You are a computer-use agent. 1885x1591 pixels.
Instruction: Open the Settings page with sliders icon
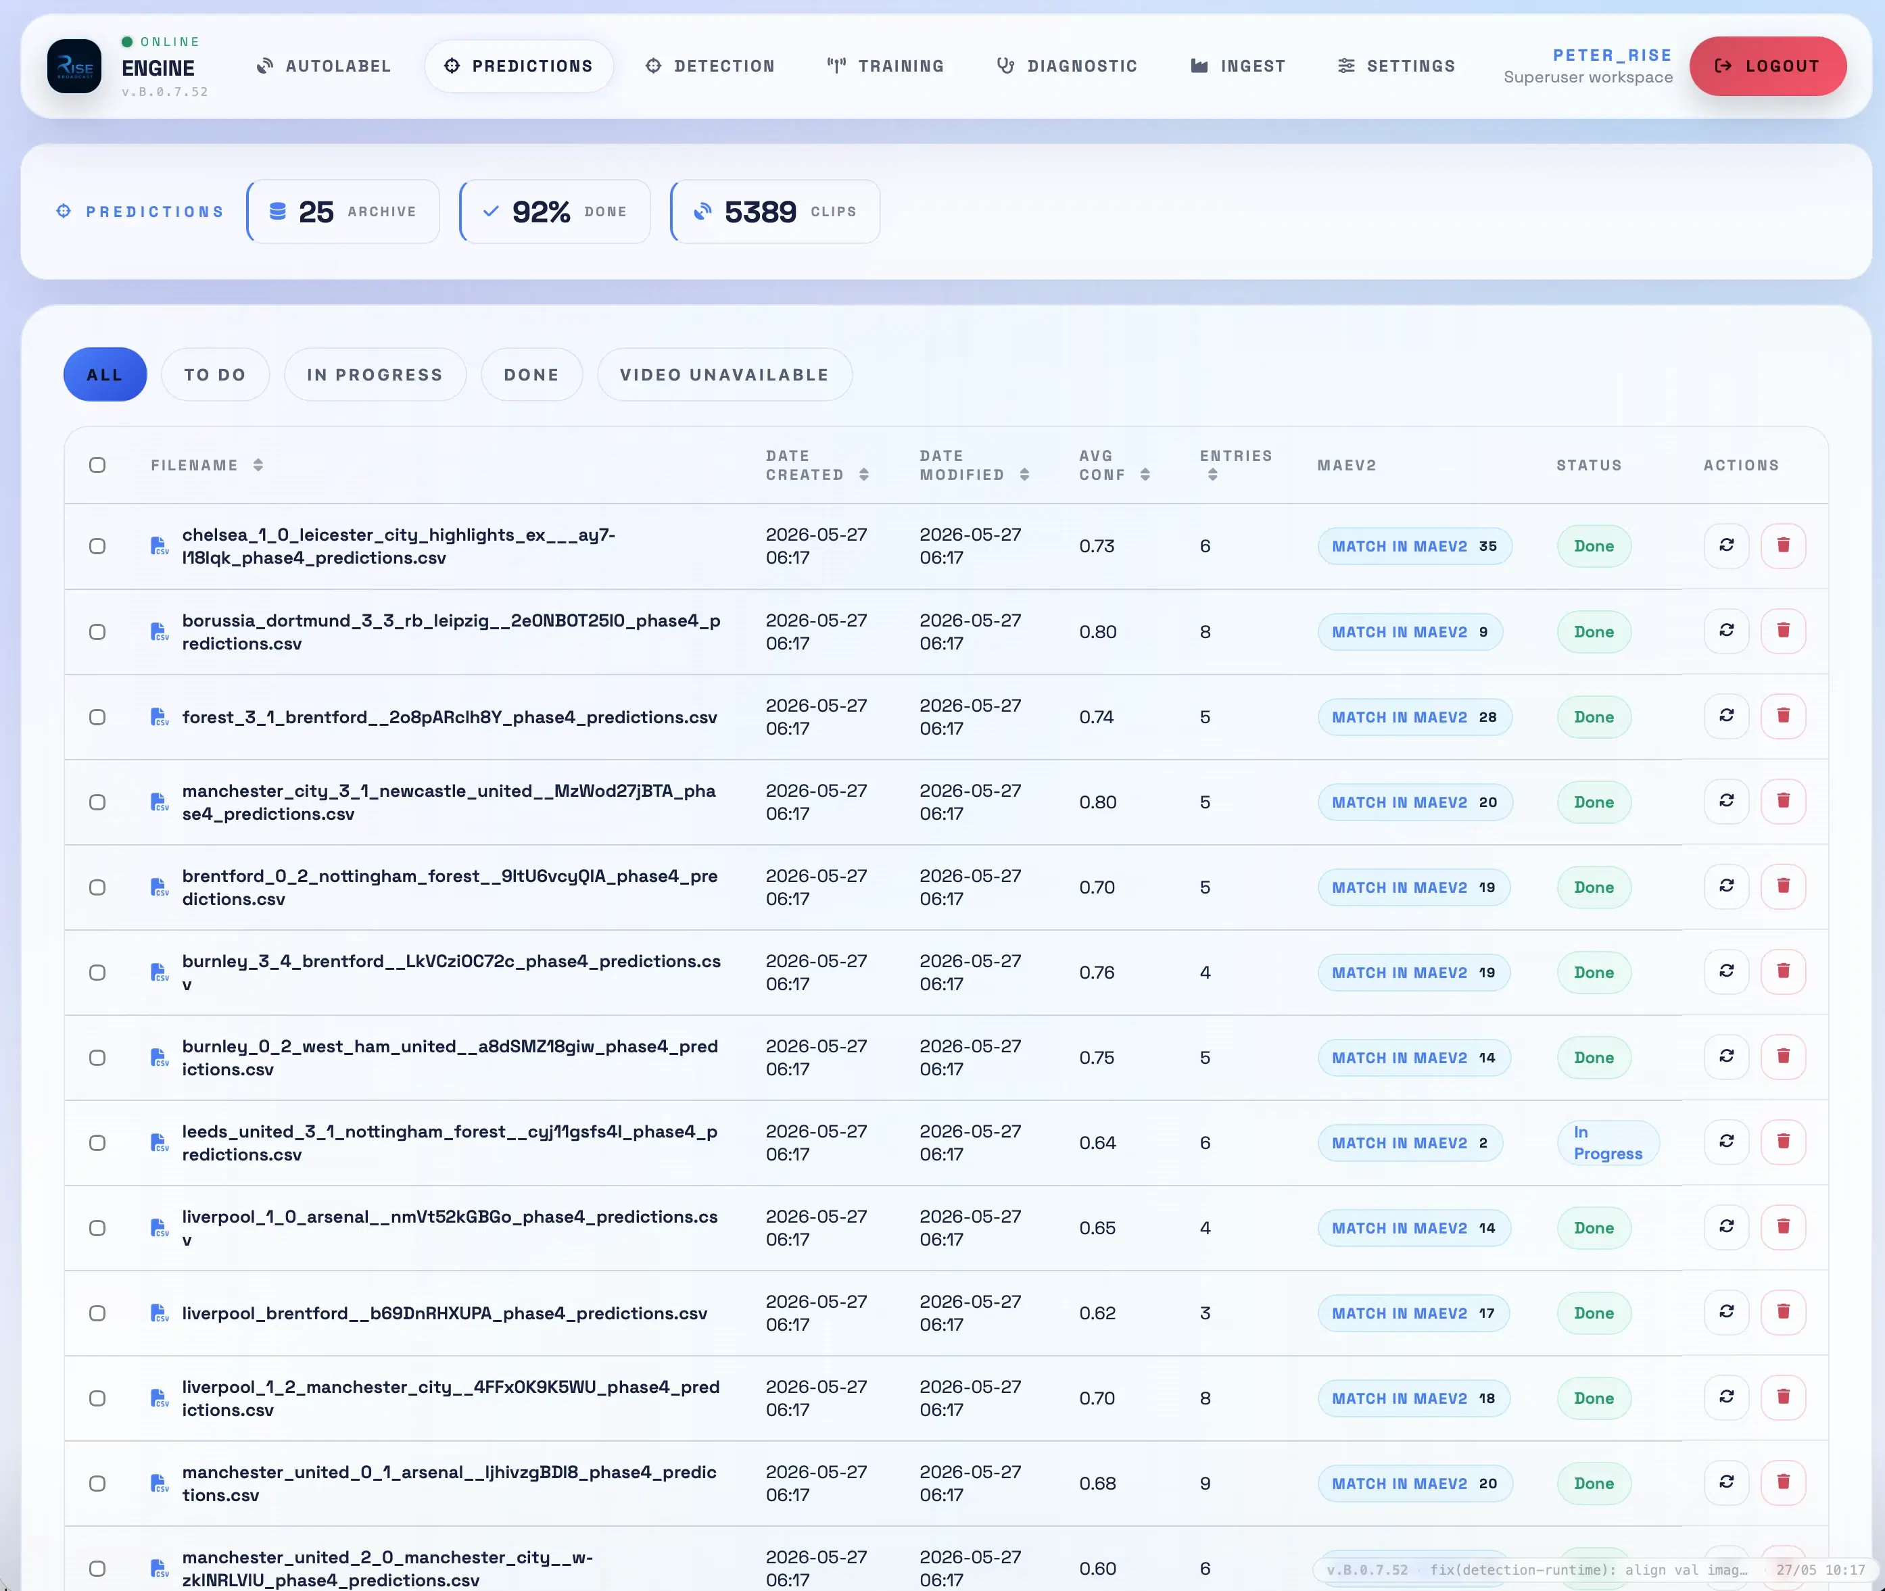tap(1396, 66)
